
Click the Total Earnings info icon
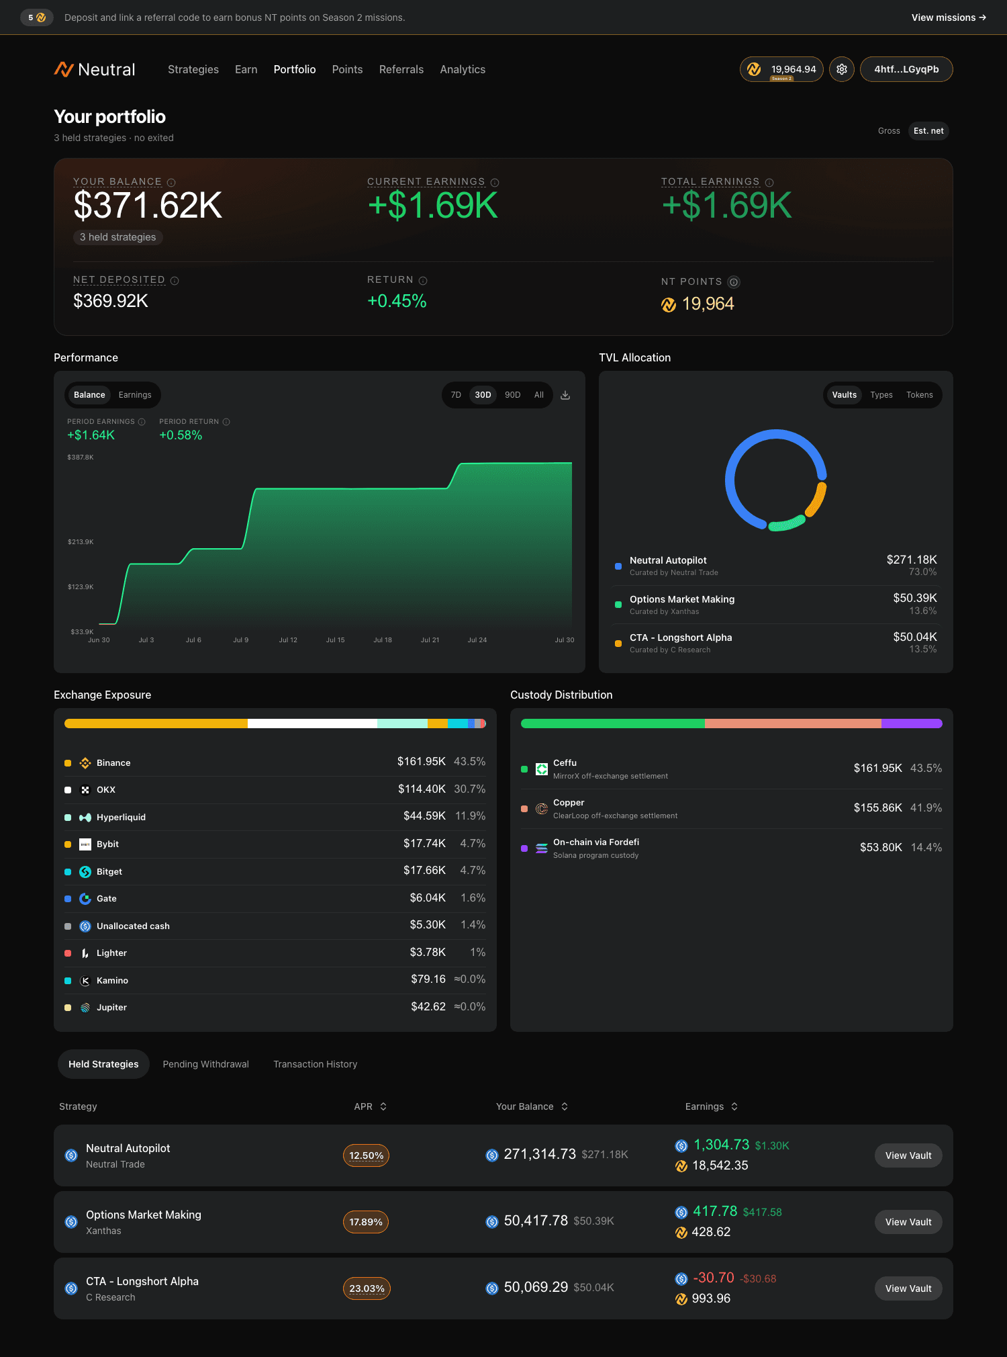click(769, 183)
